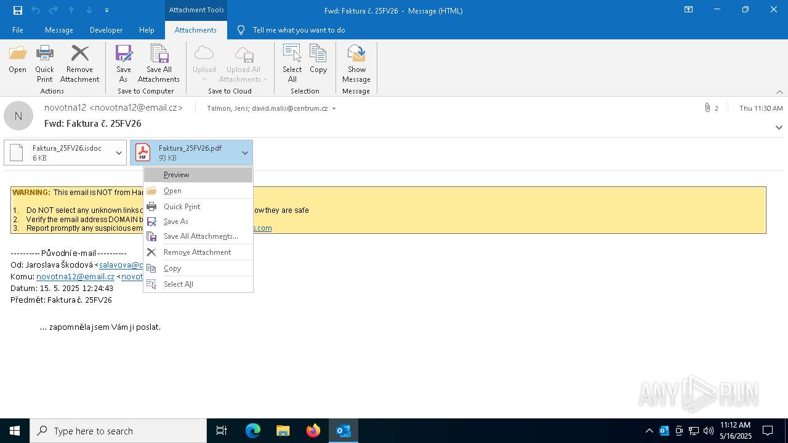Viewport: 788px width, 443px height.
Task: Quick Print the attachment from ribbon
Action: coord(44,64)
